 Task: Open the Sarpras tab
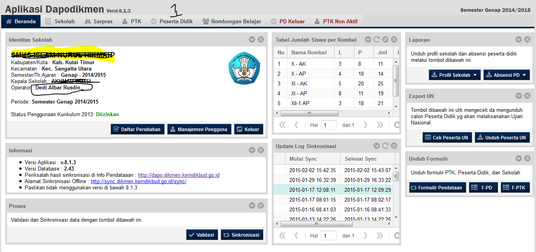point(99,21)
